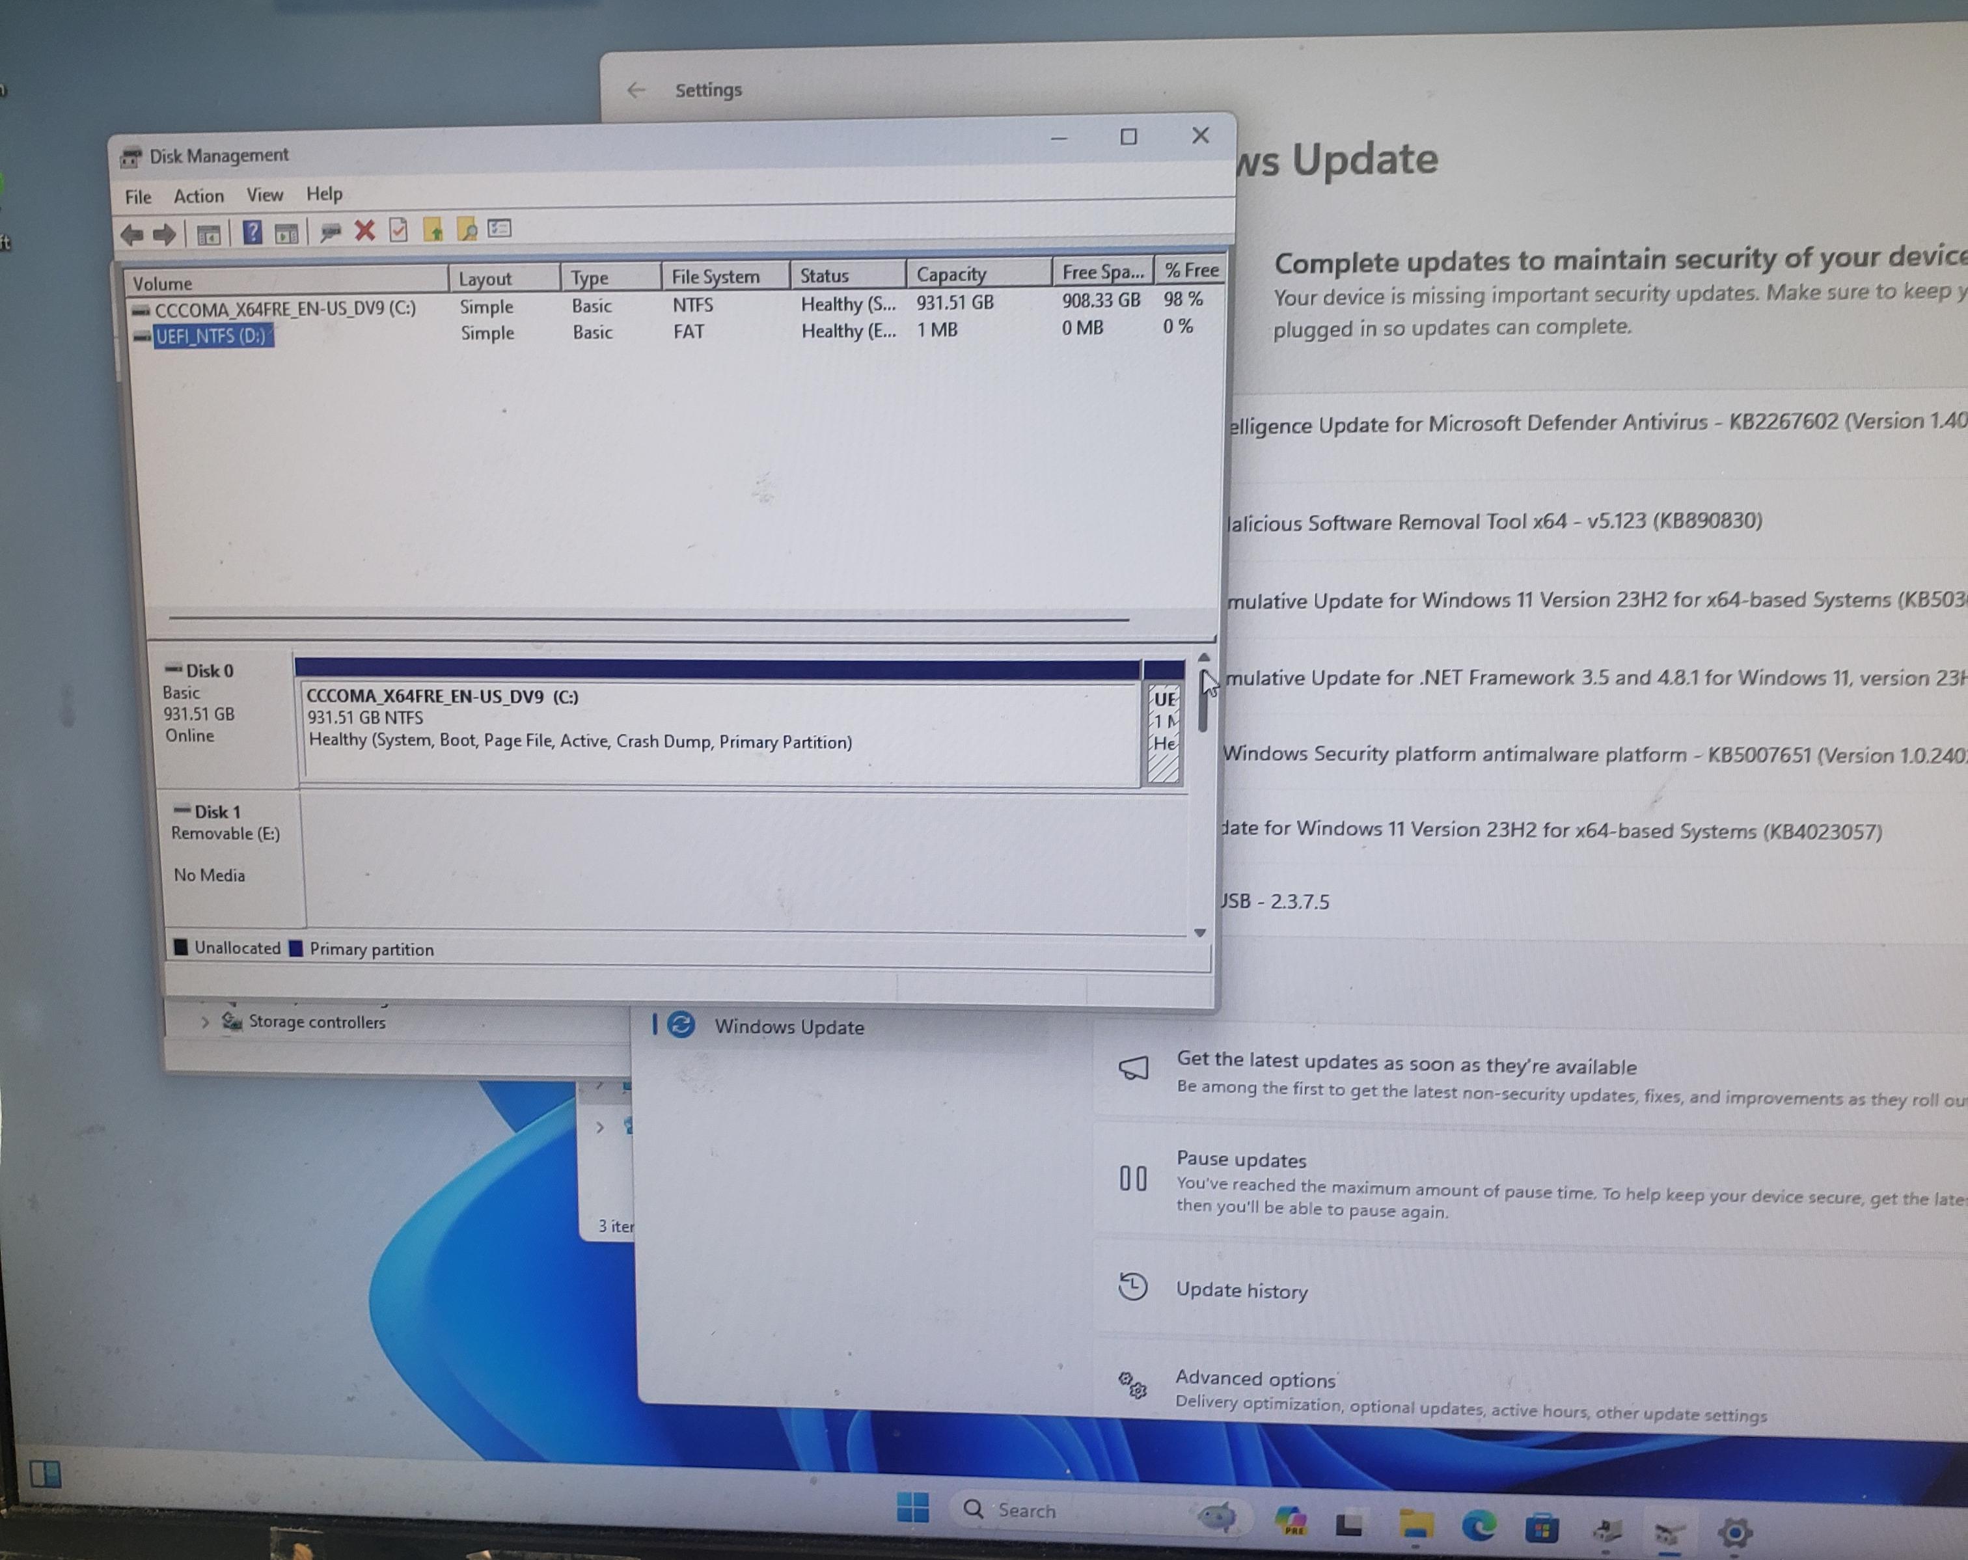The height and width of the screenshot is (1560, 1968).
Task: Open the View menu in Disk Management
Action: pyautogui.click(x=265, y=195)
